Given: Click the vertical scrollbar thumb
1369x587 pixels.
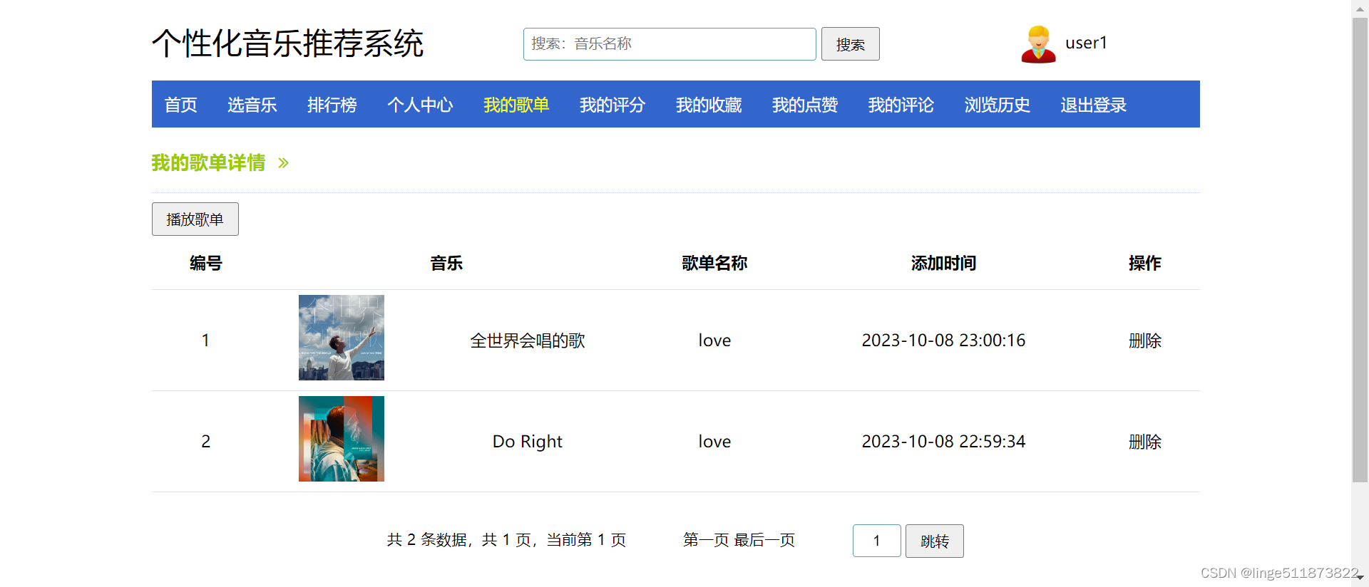Looking at the screenshot, I should (1360, 249).
